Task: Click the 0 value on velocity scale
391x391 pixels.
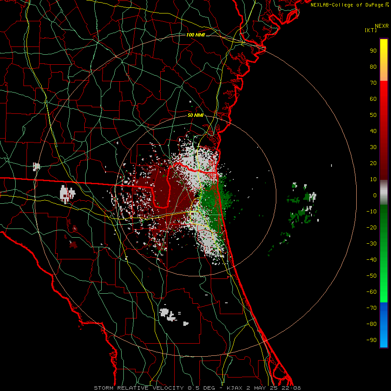Action: click(375, 195)
